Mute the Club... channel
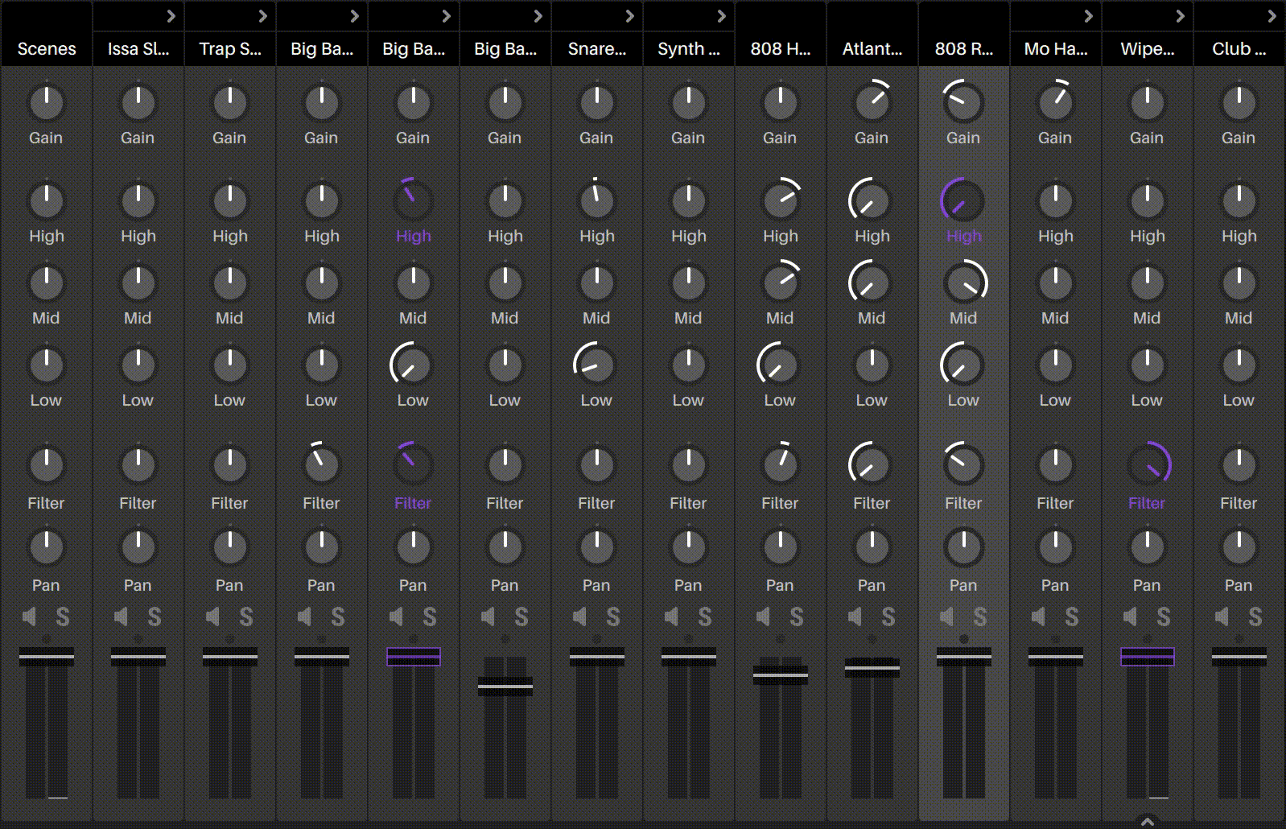 pos(1222,617)
